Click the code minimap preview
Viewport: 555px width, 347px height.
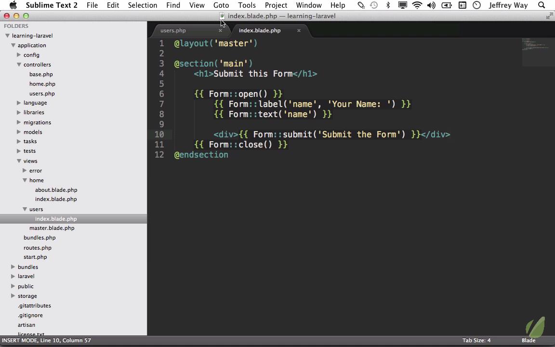coord(537,52)
